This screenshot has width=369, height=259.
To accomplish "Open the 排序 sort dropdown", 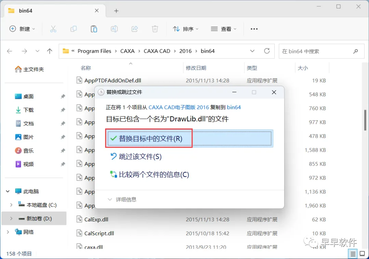I will point(186,29).
